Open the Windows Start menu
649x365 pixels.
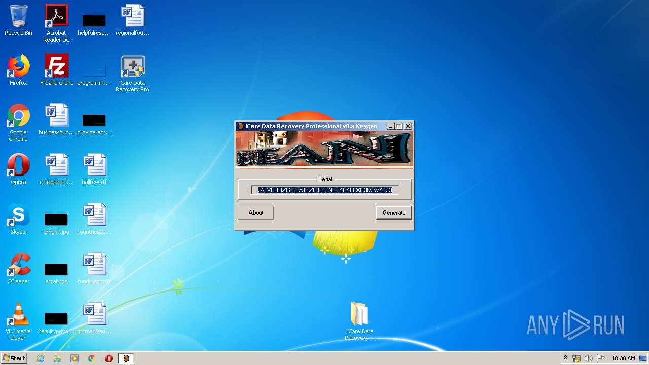tap(14, 358)
